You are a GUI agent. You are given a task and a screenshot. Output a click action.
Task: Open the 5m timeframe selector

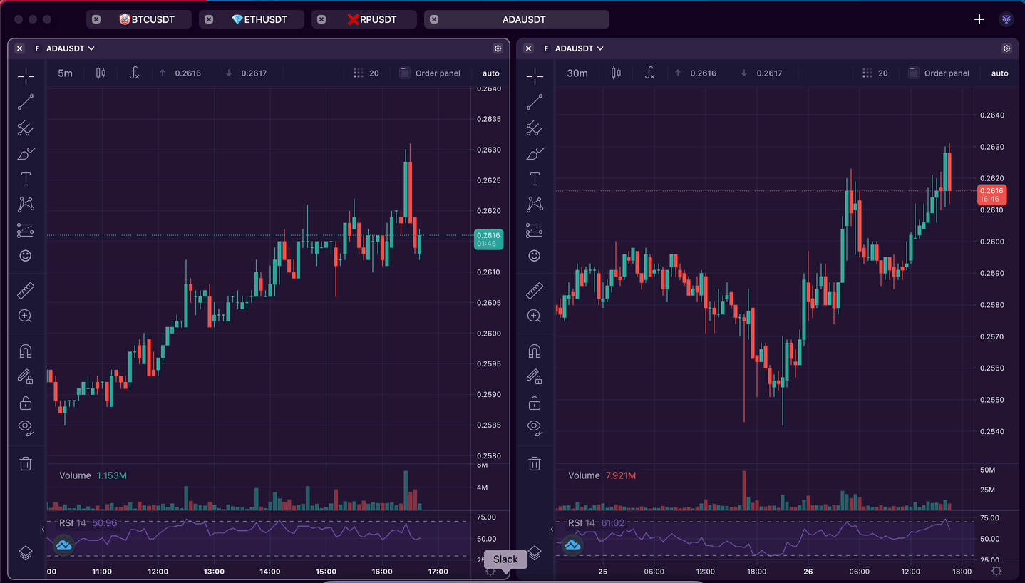65,73
